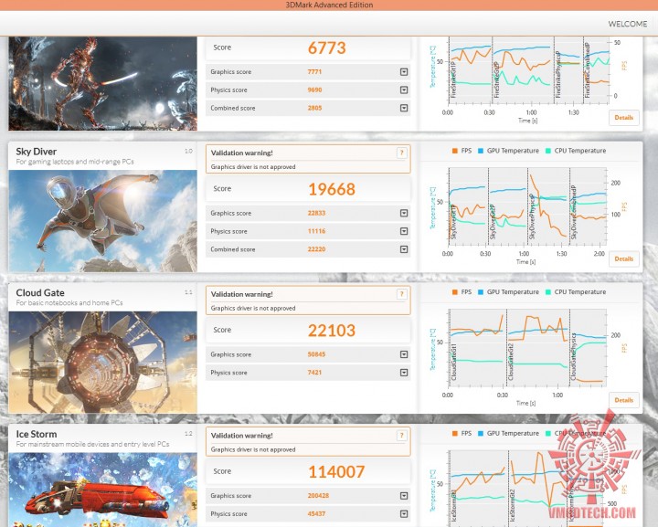Expand Sky Diver Graphics score 22833 details
Viewport: 658px width, 527px height.
pyautogui.click(x=404, y=214)
